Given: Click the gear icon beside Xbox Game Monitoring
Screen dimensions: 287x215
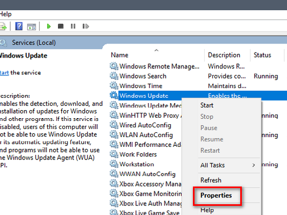Looking at the screenshot, I should [x=114, y=193].
